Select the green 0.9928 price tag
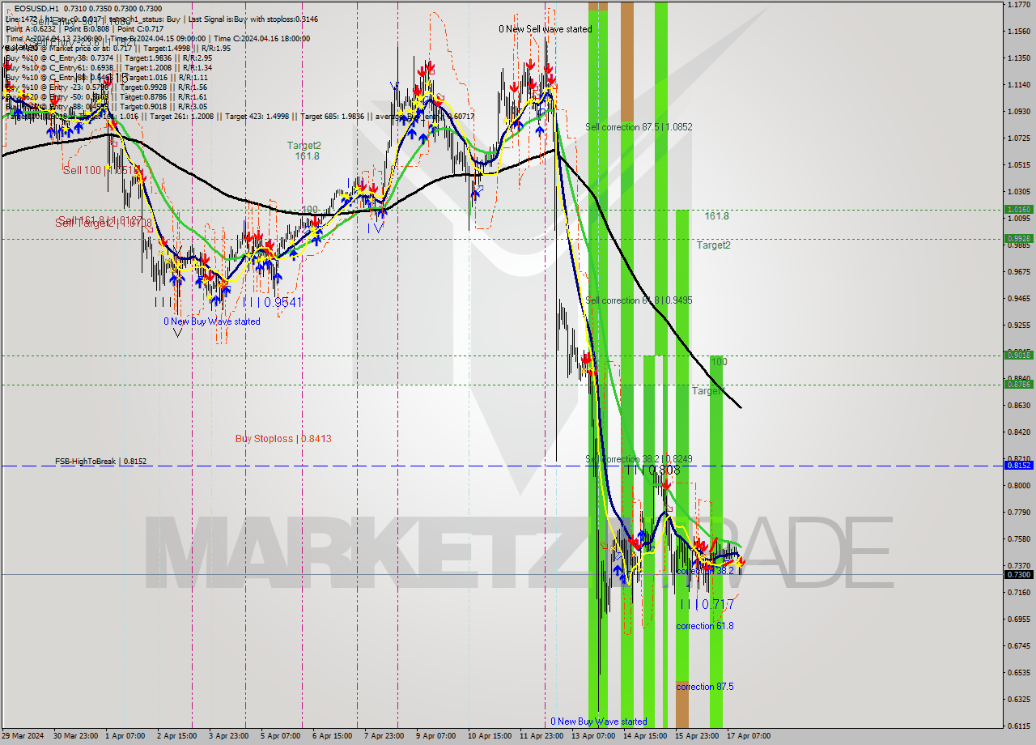 click(1018, 238)
